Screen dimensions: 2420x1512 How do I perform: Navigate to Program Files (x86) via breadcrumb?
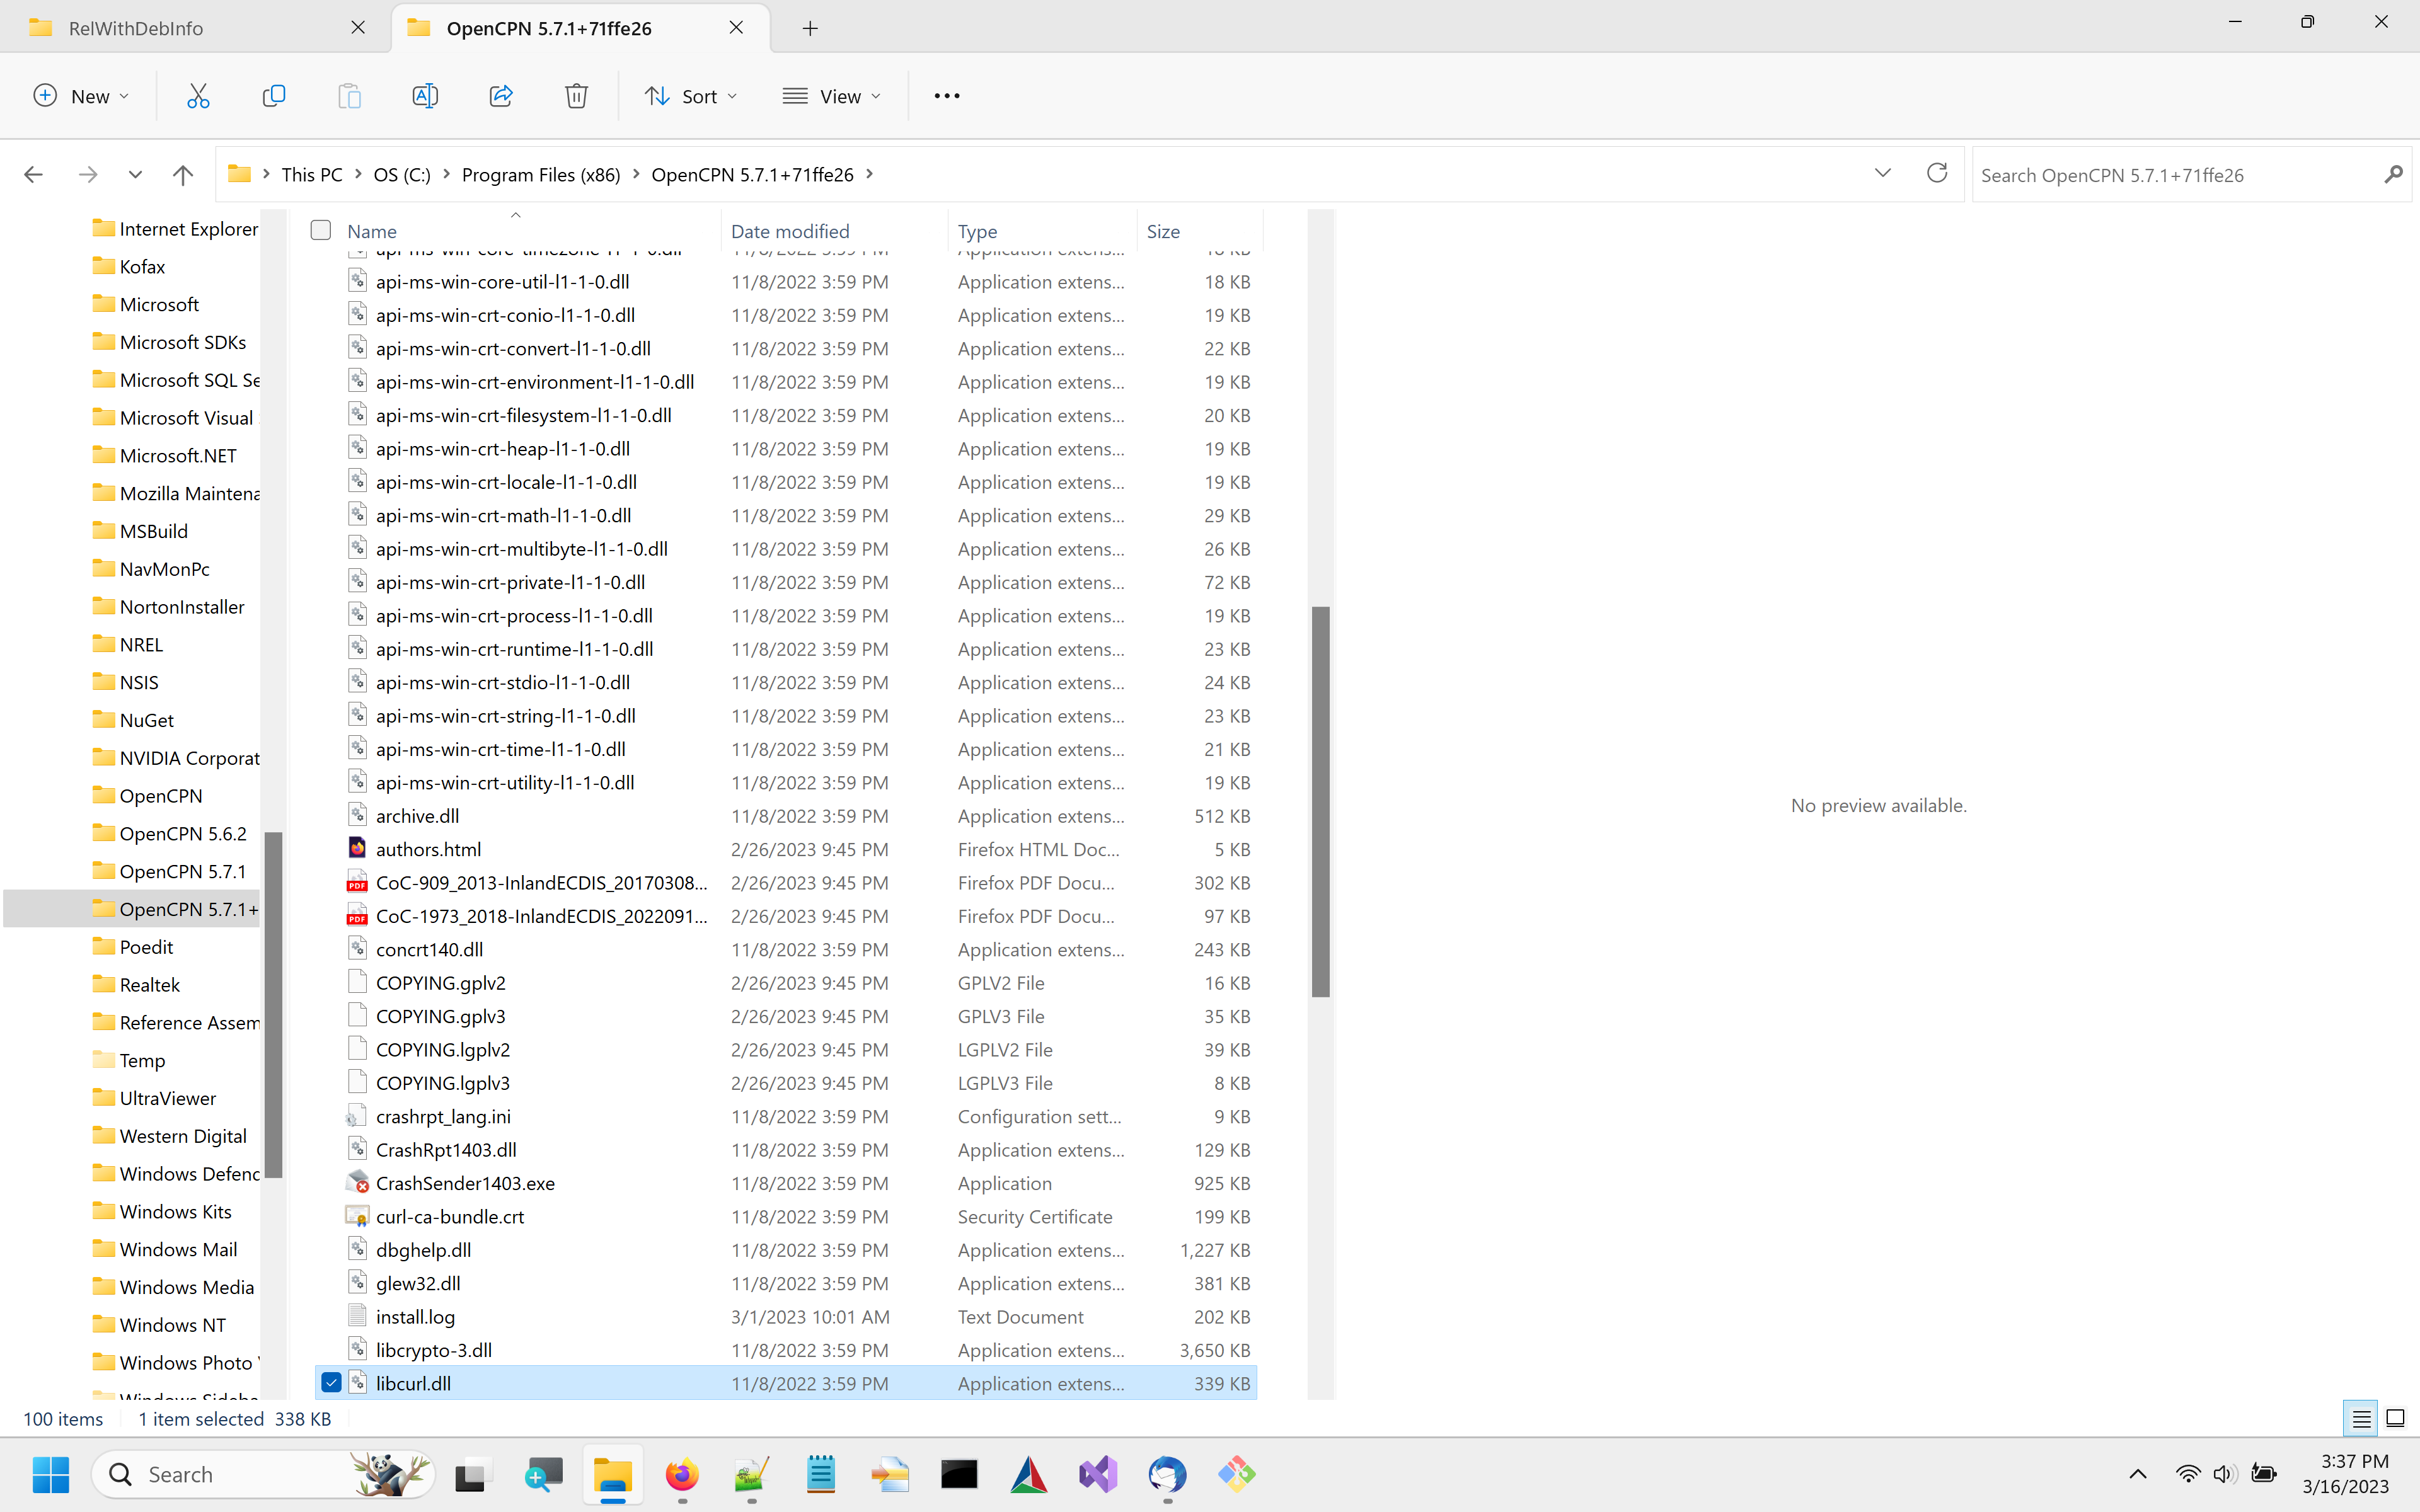click(x=541, y=173)
